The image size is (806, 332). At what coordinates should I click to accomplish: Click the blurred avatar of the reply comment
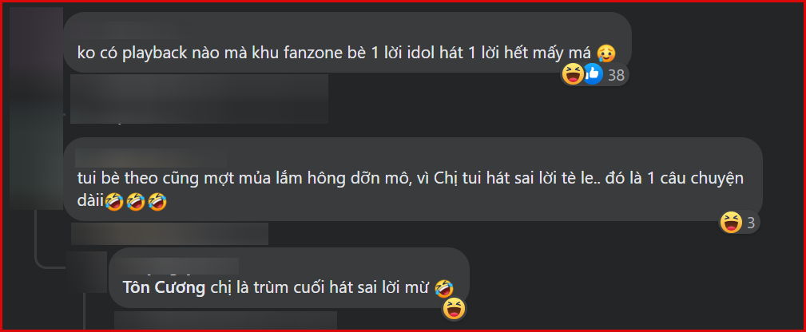pos(87,272)
